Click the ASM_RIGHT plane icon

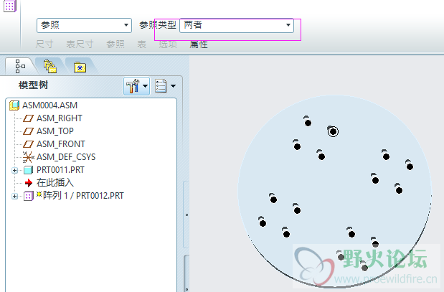[28, 118]
